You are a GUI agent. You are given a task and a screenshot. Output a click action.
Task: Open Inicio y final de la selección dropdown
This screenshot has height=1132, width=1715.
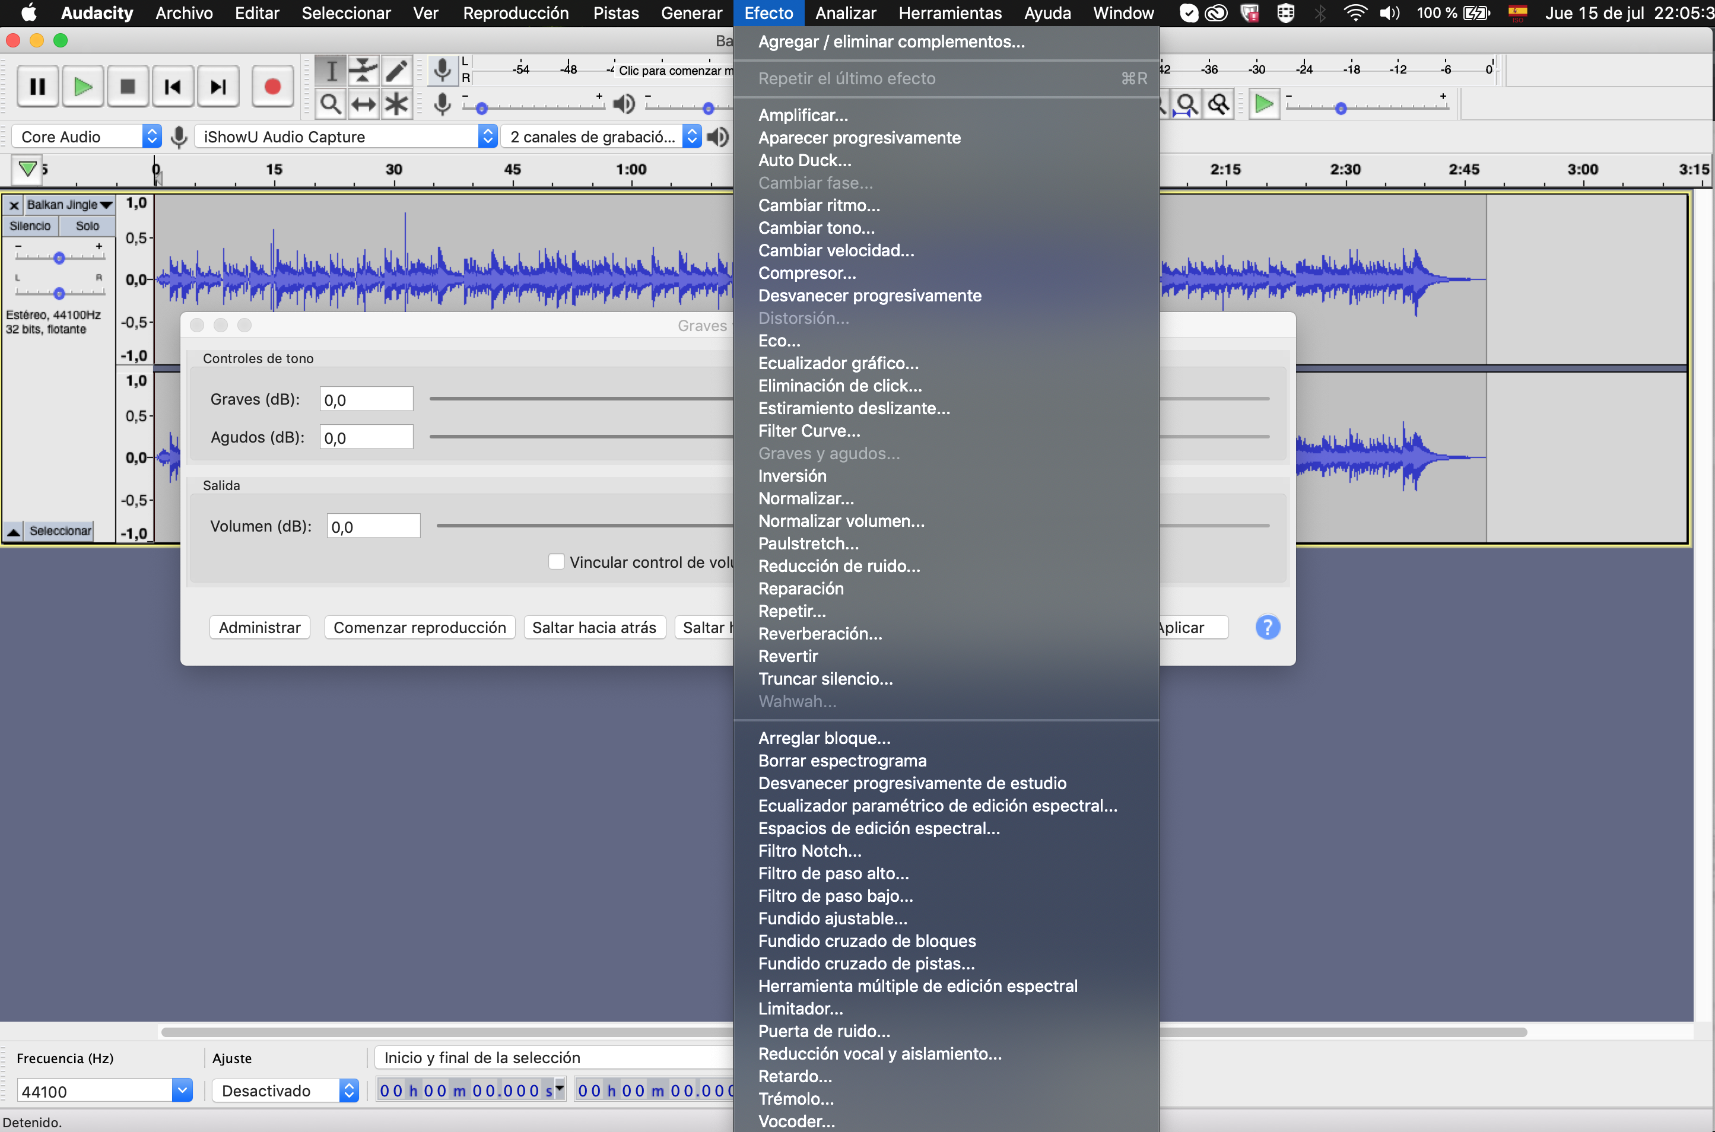click(x=553, y=1058)
